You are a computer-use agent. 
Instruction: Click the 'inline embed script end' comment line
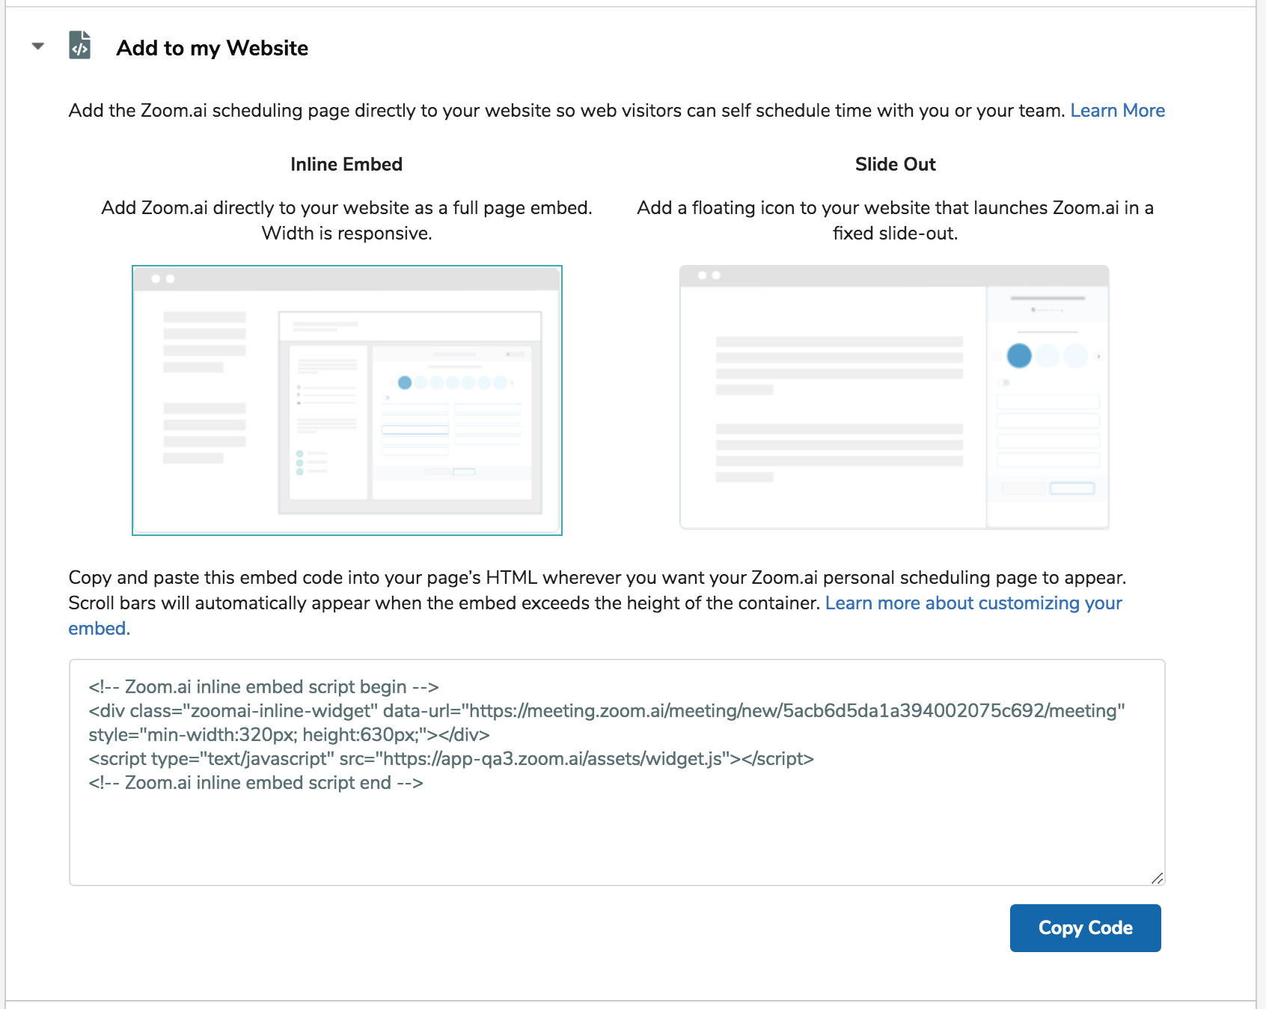click(x=255, y=783)
